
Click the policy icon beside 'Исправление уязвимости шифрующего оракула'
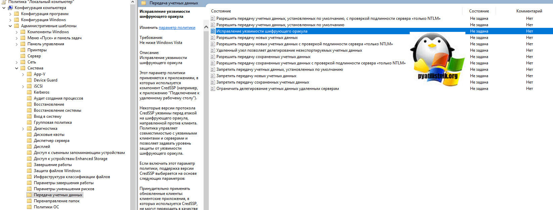[213, 31]
